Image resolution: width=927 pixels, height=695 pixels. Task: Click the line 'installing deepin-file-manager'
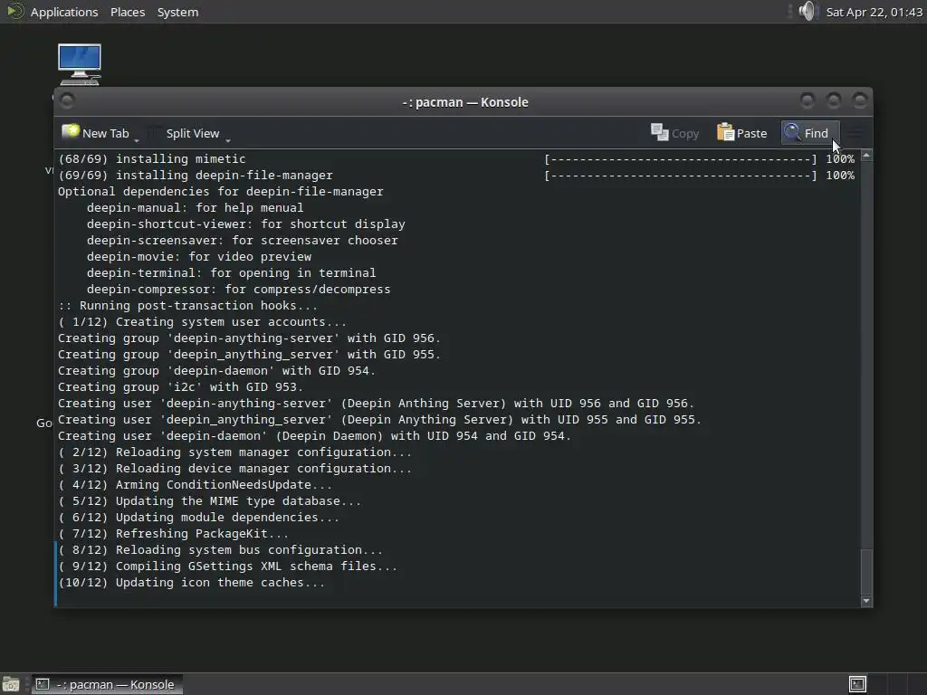pos(196,175)
